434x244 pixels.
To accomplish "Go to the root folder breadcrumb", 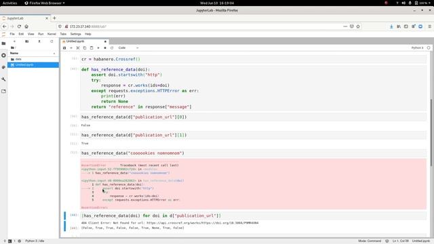I will (13, 47).
